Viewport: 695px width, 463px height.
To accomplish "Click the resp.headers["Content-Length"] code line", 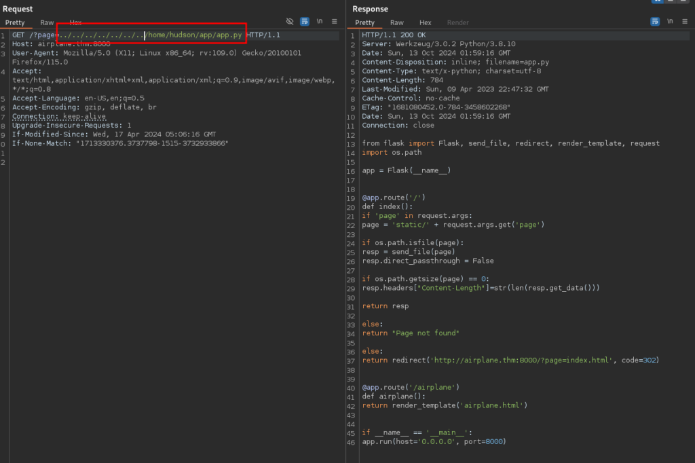I will coord(481,288).
